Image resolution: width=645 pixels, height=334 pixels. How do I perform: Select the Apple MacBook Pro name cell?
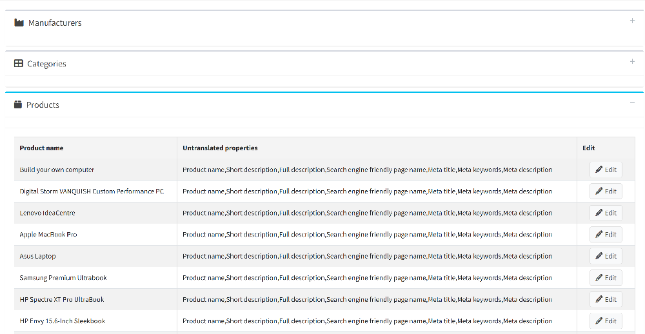[x=95, y=235]
